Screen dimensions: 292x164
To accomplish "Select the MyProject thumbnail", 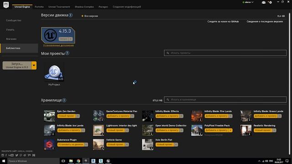I will [x=54, y=72].
